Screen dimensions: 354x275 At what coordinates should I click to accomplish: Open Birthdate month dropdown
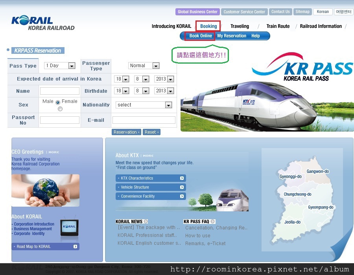142,91
